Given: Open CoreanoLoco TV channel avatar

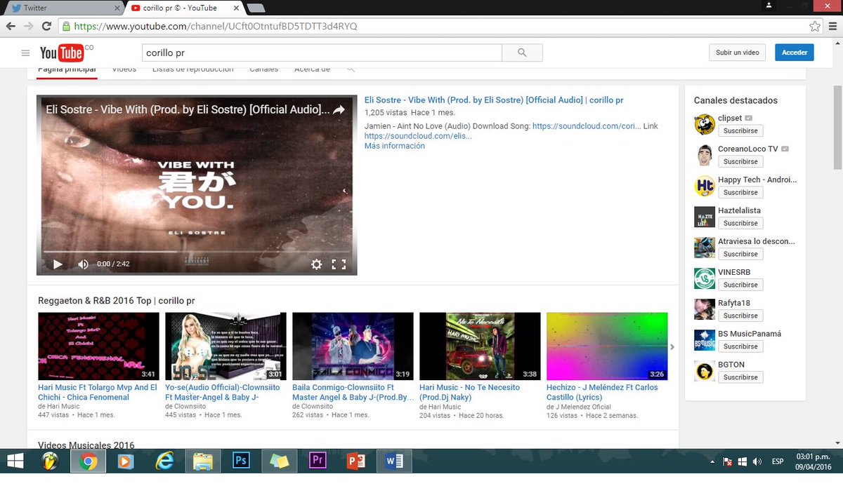Looking at the screenshot, I should tap(705, 156).
